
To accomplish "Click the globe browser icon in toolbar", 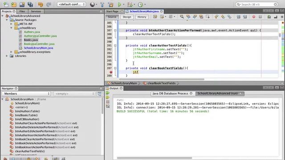I will [92, 4].
